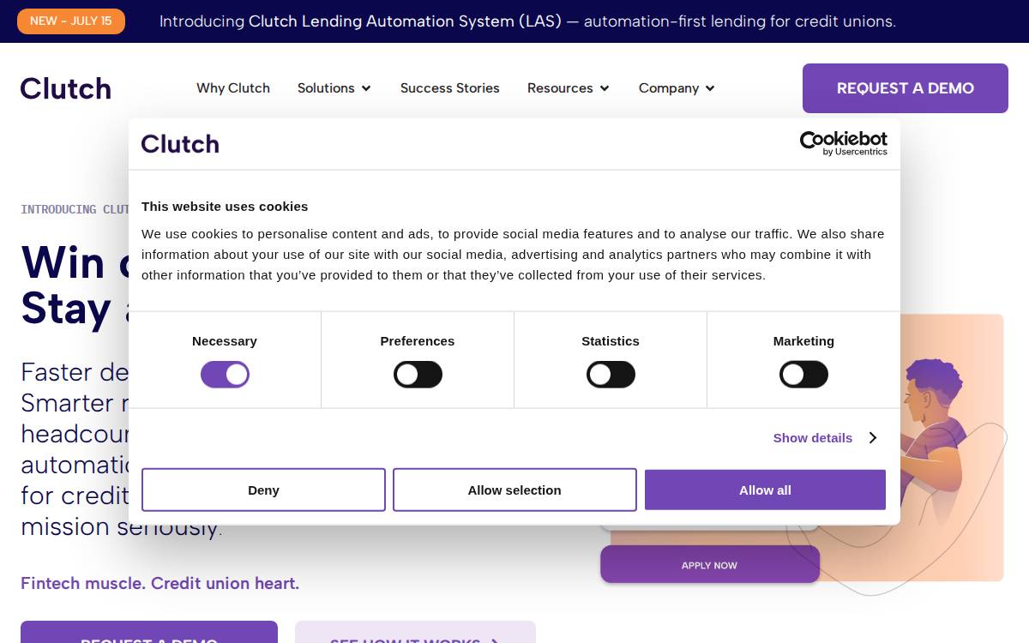Go to the Why Clutch page
This screenshot has width=1029, height=643.
point(233,88)
